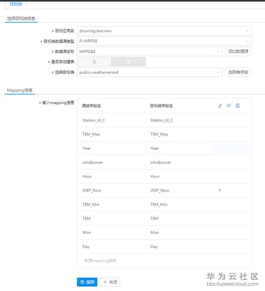Viewport: 265px width, 291px height.
Task: Delete the WEP_Now mapping row with X icon
Action: tap(220, 190)
